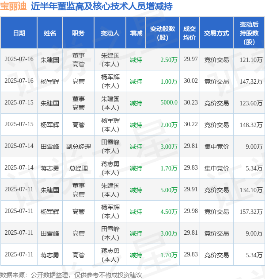Select the 姓名 column header
265x279 pixels.
[x=50, y=33]
